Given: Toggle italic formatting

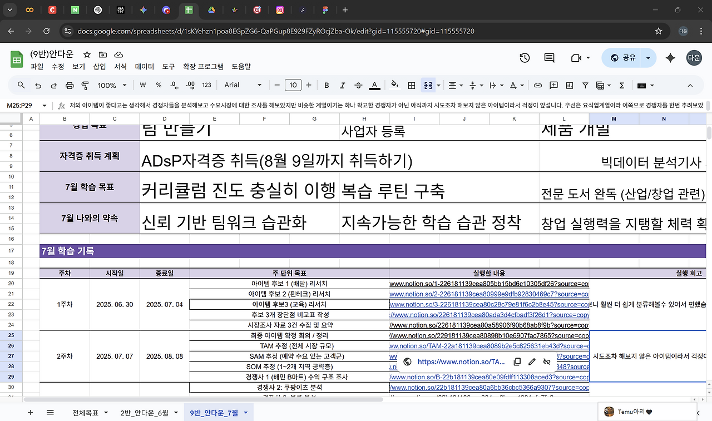Looking at the screenshot, I should coord(342,85).
